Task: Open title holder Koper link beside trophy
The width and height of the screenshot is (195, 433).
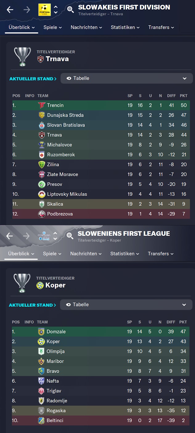Action: click(x=55, y=285)
